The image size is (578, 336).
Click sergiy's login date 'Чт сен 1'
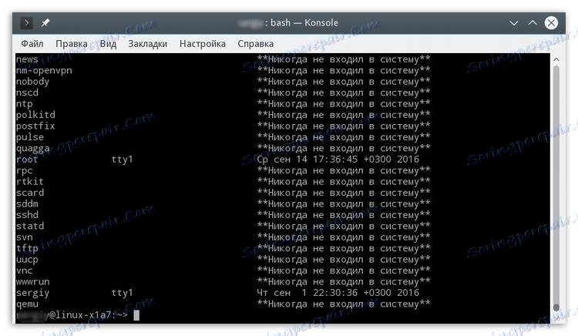[x=281, y=293]
